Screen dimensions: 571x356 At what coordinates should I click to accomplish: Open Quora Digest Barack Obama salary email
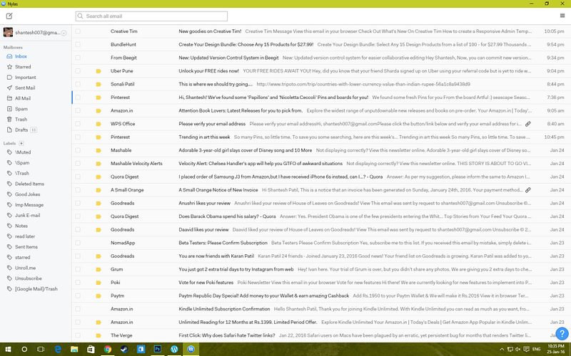[x=321, y=216]
